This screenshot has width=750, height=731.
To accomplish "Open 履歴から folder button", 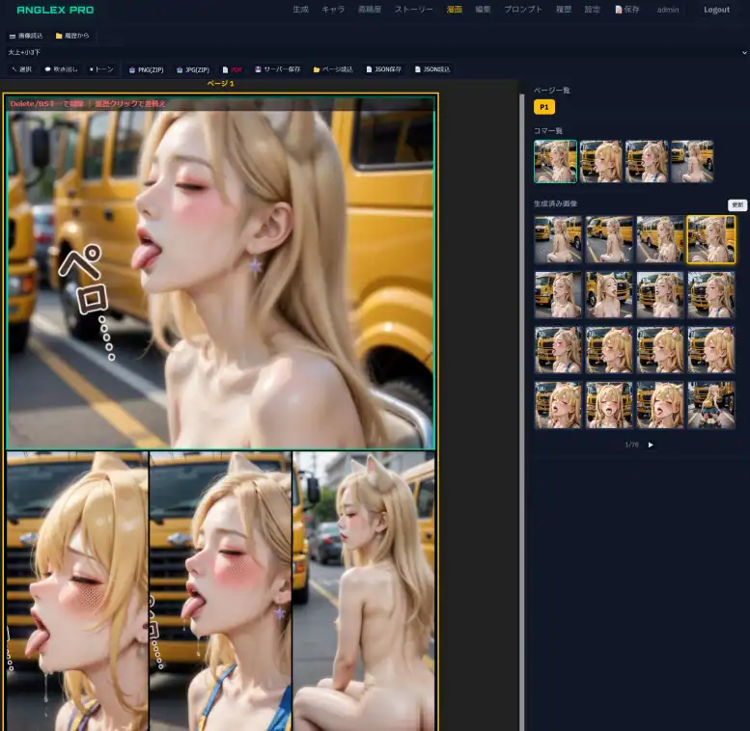I will coord(72,36).
